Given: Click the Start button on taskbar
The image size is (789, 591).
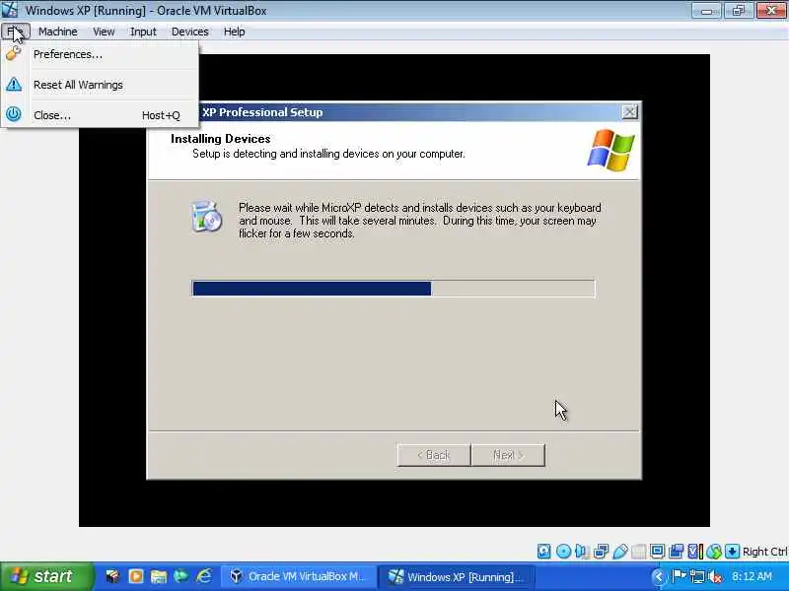Looking at the screenshot, I should click(46, 576).
